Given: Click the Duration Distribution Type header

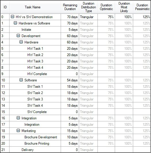Looking at the screenshot, I should [88, 7].
